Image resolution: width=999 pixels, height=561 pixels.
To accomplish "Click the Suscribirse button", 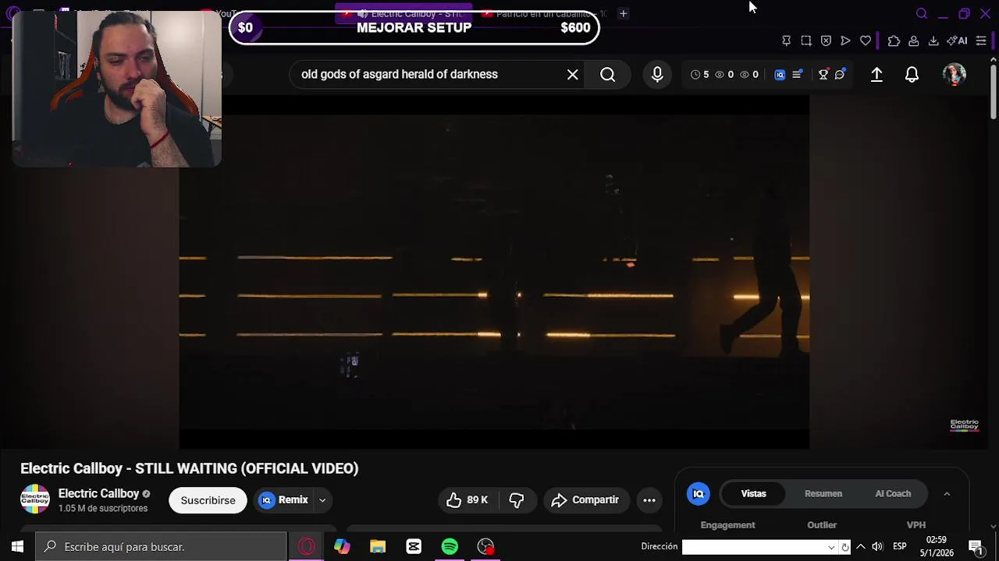I will tap(208, 500).
